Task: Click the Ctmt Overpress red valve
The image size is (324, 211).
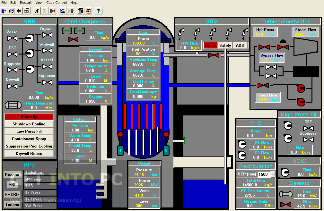Action: pyautogui.click(x=74, y=39)
